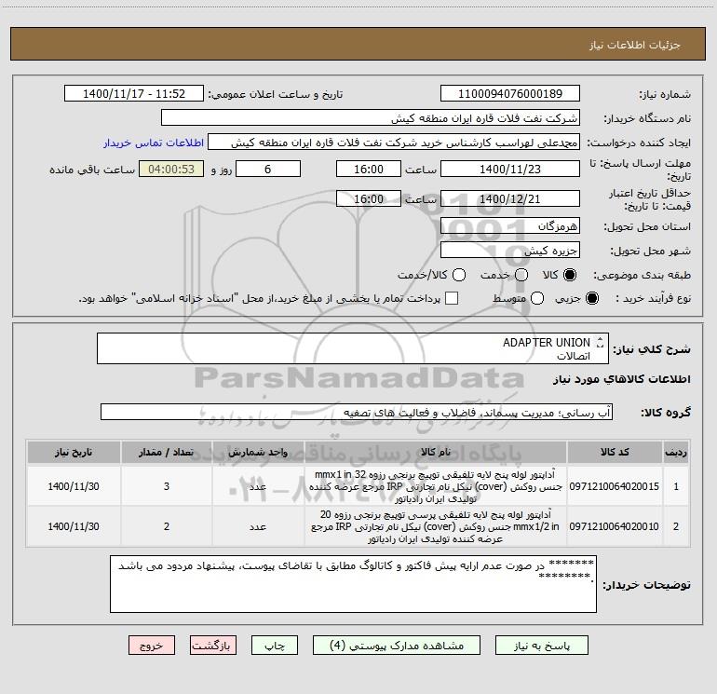Click the کد کالا column header
This screenshot has width=717, height=694.
tap(615, 453)
